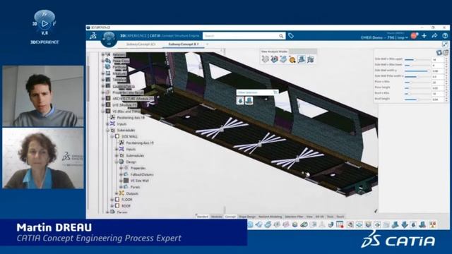This screenshot has width=452, height=254.
Task: Expand the Outputs node in the tree
Action: click(117, 193)
